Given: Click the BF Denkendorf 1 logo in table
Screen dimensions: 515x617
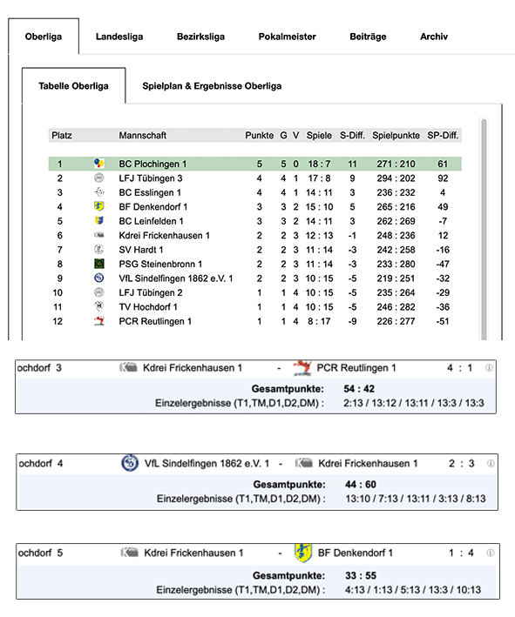Looking at the screenshot, I should coord(98,206).
